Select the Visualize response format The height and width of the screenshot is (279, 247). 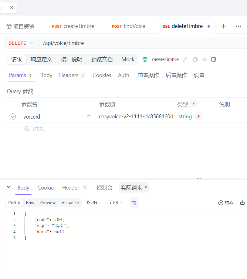(x=70, y=203)
